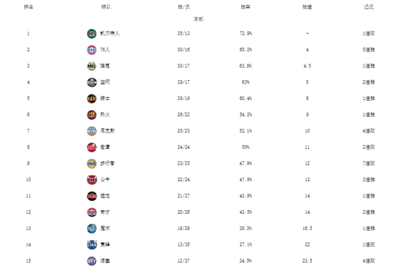The width and height of the screenshot is (398, 267).
Task: Click the 排名 column header
Action: [28, 7]
